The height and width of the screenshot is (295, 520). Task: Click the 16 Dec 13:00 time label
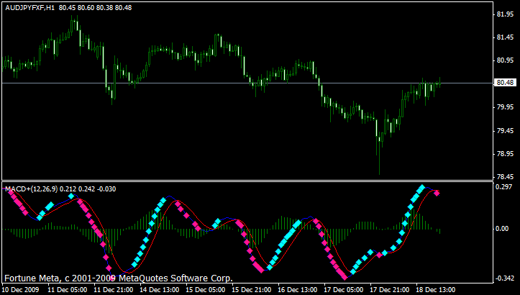tap(298, 290)
